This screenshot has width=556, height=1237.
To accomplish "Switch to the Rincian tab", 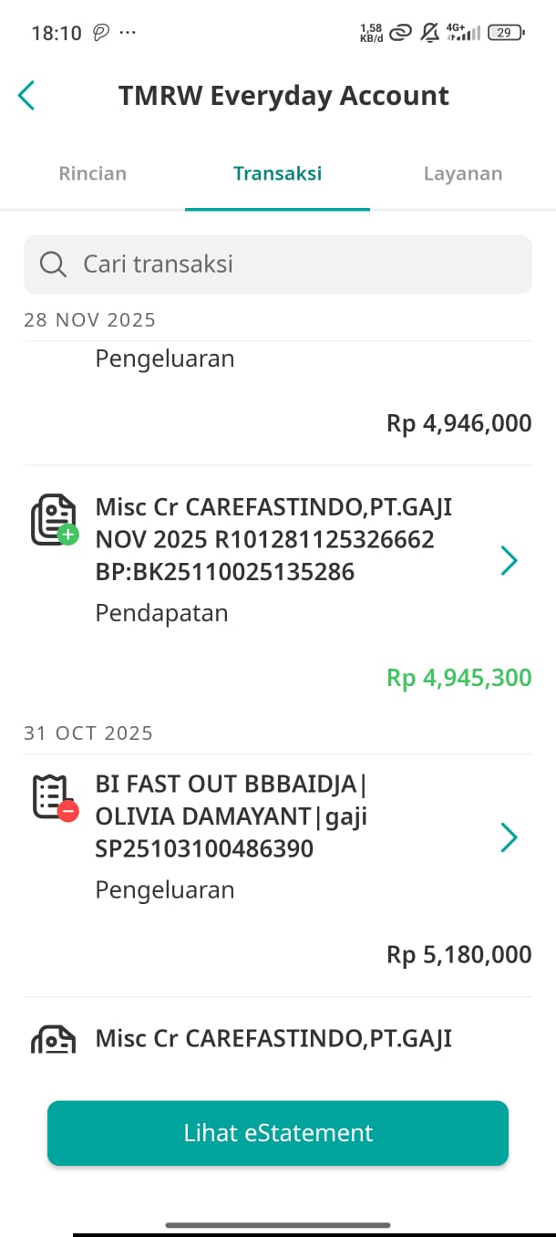I will (92, 173).
